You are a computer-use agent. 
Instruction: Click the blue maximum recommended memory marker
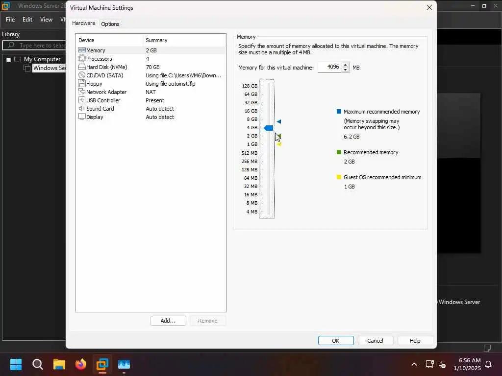pos(279,121)
